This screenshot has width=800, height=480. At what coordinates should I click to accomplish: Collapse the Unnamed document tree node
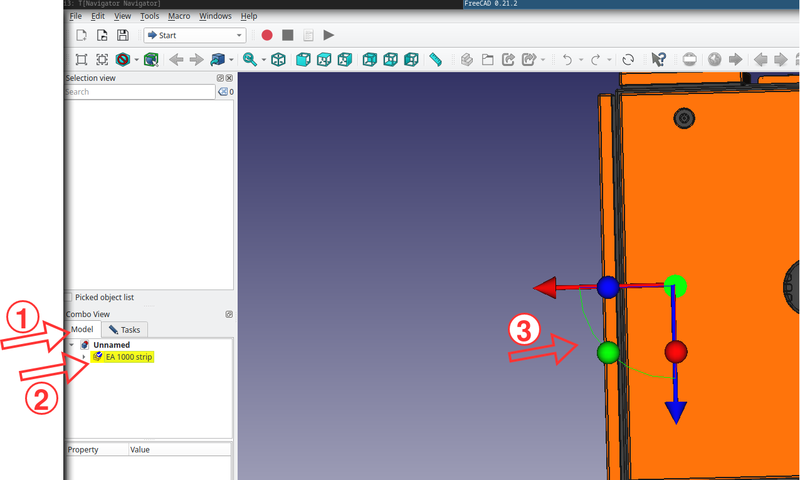point(72,345)
